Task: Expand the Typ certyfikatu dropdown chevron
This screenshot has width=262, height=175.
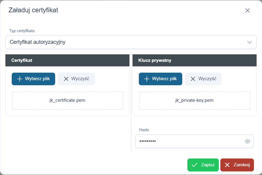Action: 250,42
